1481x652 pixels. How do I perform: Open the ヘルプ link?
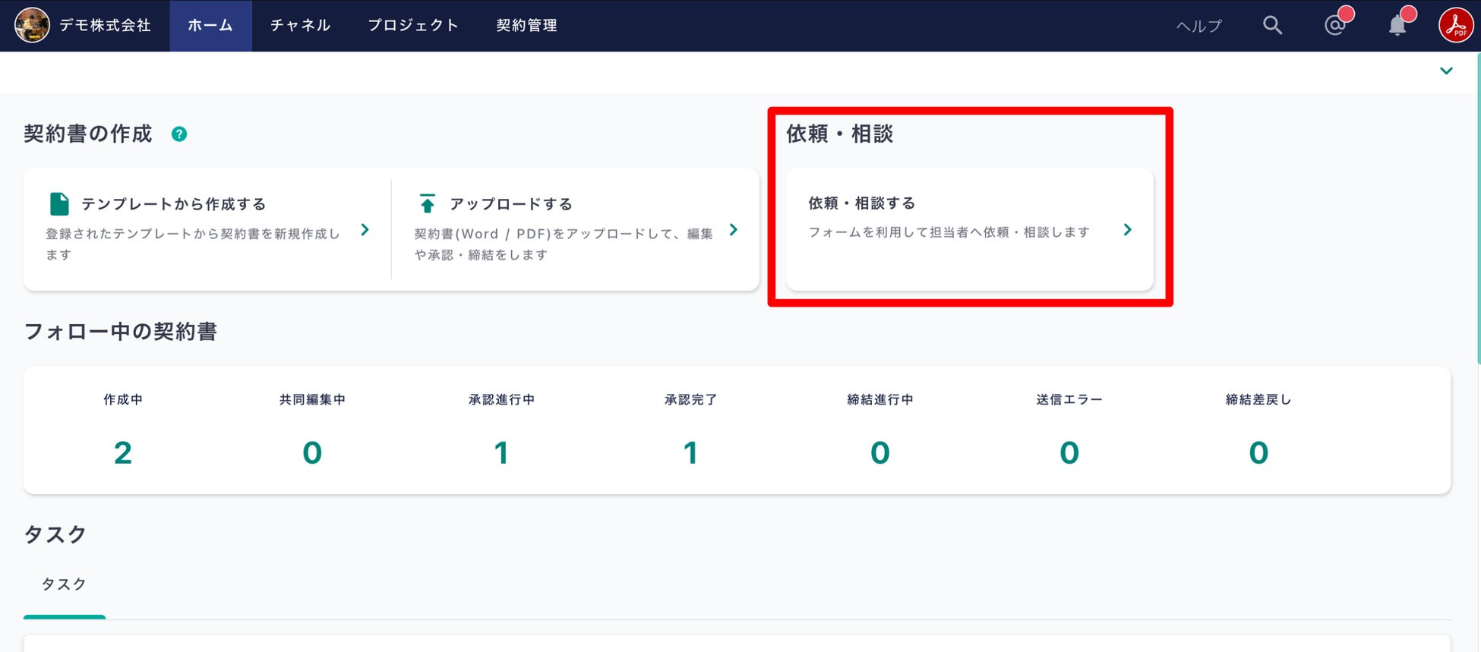(x=1199, y=26)
